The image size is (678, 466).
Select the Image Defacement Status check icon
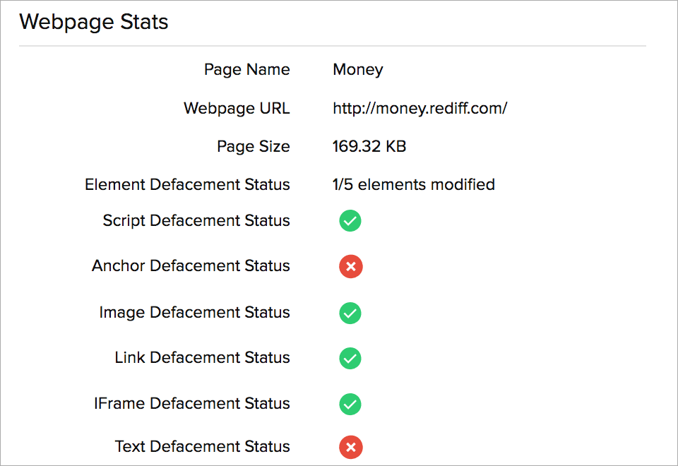pyautogui.click(x=350, y=313)
